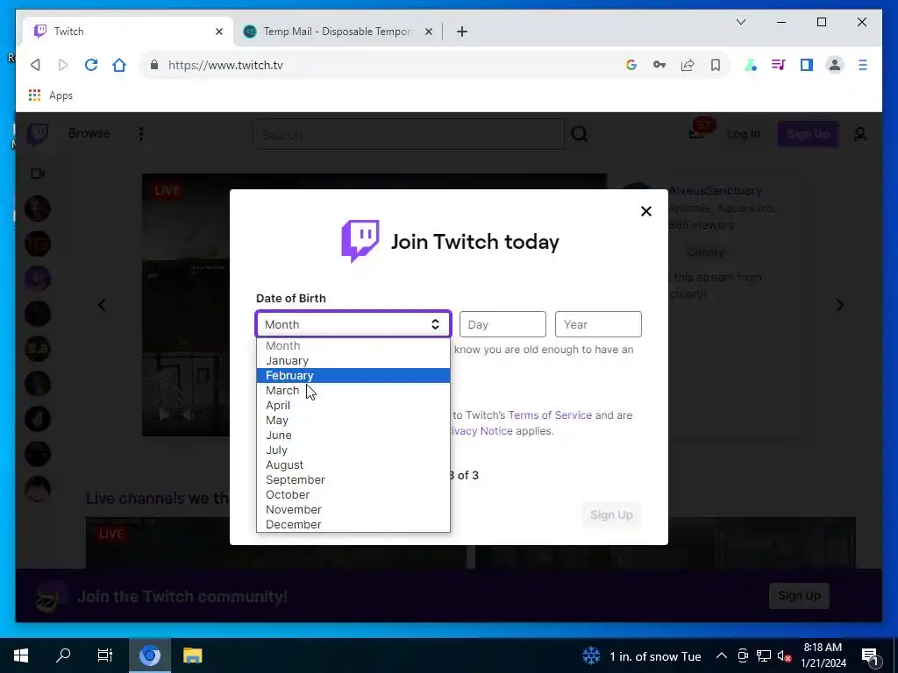Close the Temp Mail tab
Viewport: 898px width, 673px height.
pyautogui.click(x=428, y=32)
